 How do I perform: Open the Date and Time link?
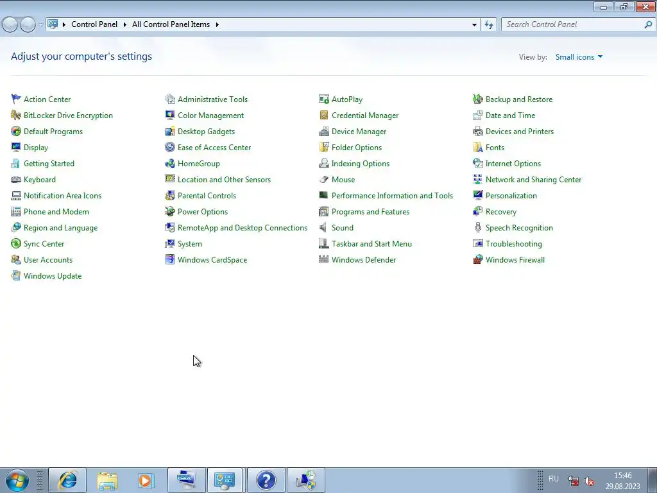[510, 116]
